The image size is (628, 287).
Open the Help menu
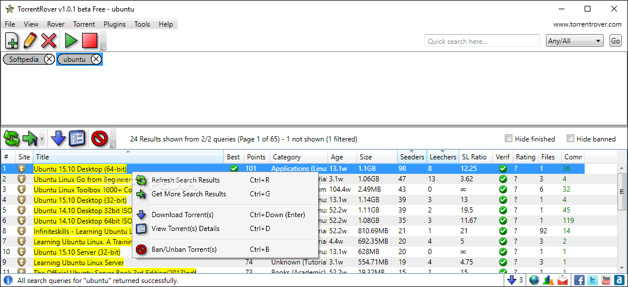click(x=166, y=24)
